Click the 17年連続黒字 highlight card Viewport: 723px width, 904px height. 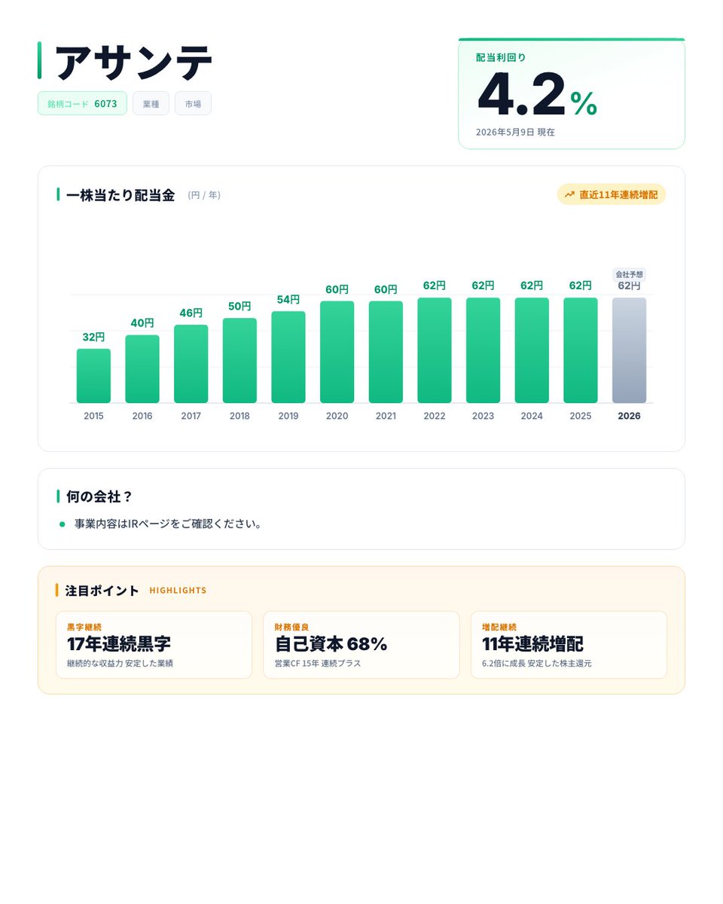point(154,645)
